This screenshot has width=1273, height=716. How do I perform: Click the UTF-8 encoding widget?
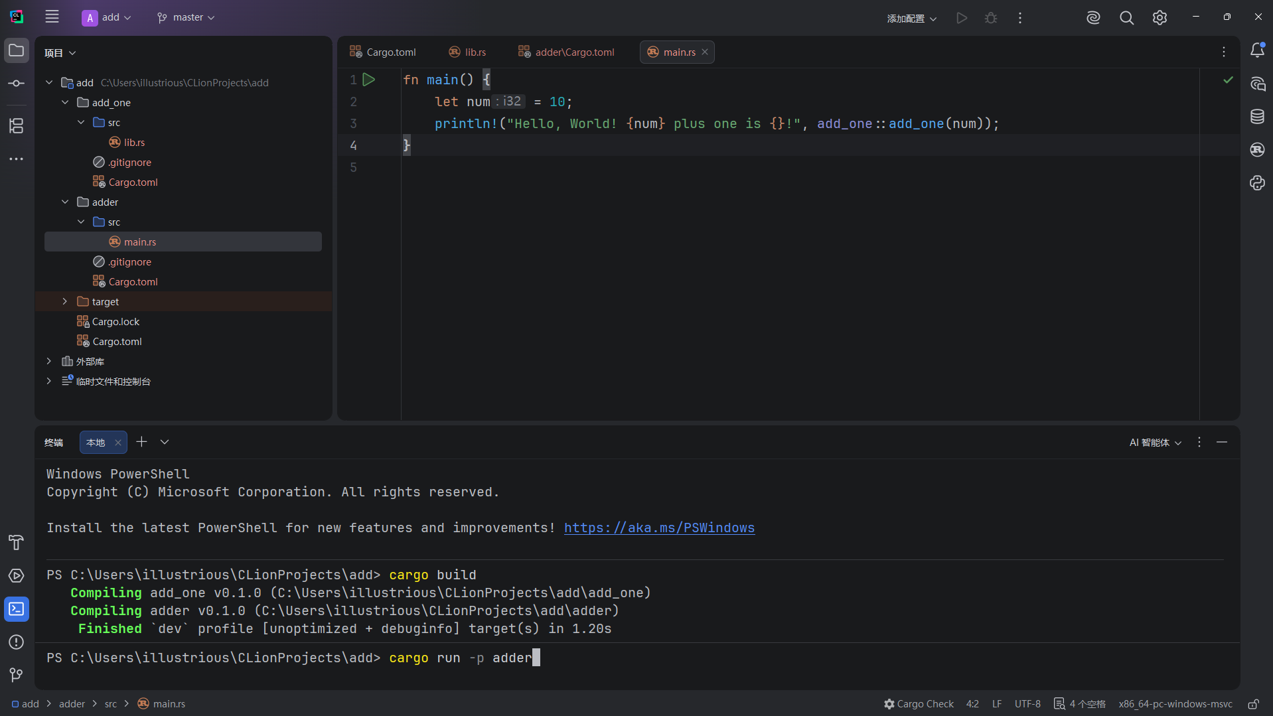1027,704
